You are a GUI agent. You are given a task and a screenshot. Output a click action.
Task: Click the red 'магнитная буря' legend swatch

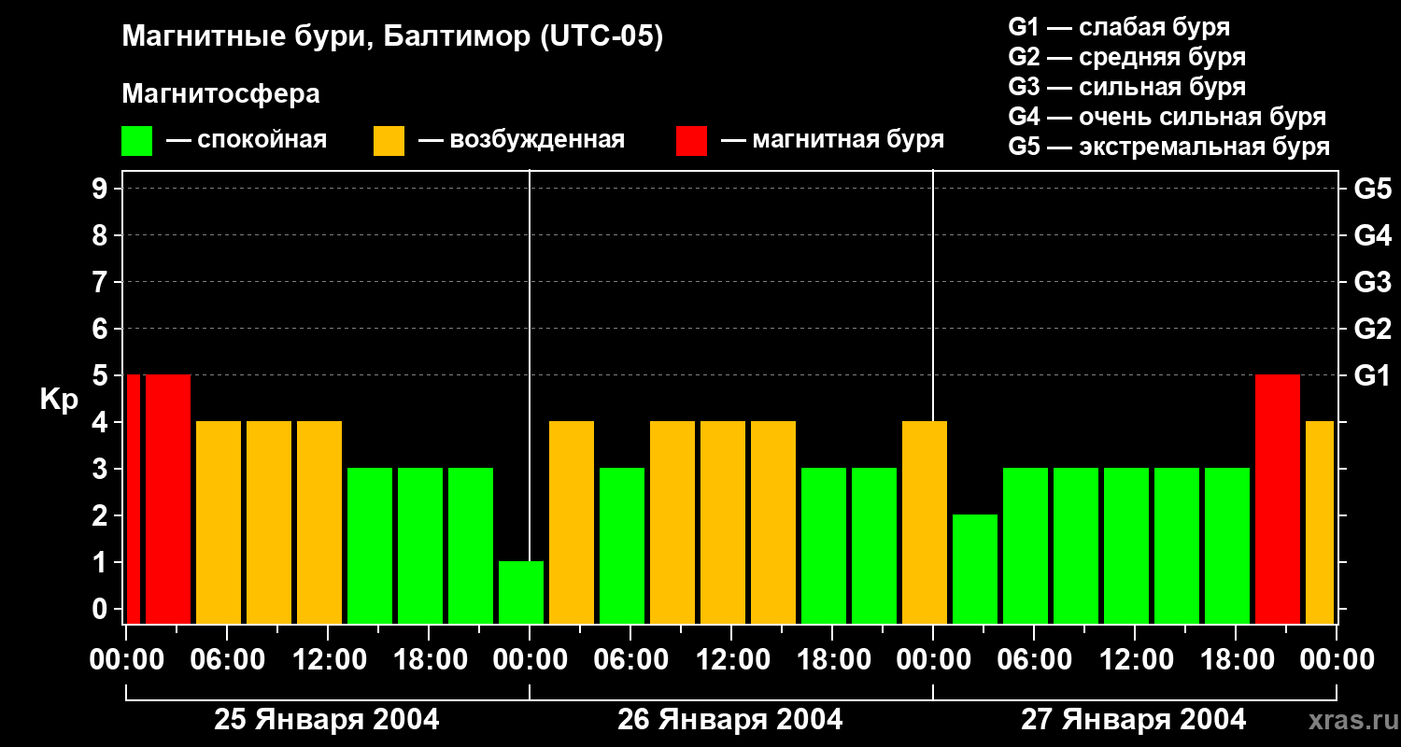click(691, 141)
